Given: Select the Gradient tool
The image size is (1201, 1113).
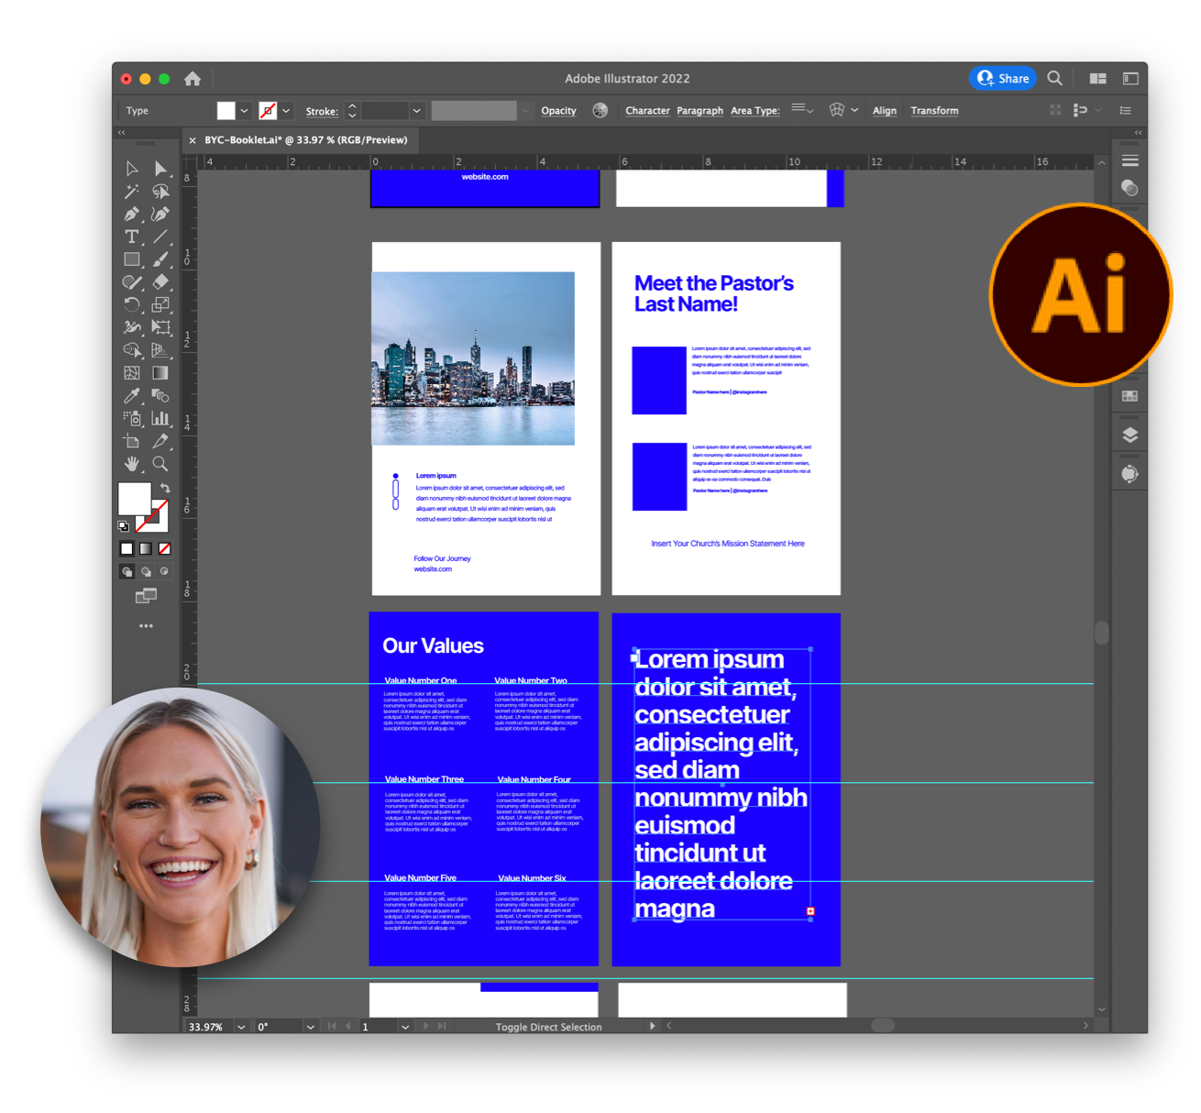Looking at the screenshot, I should click(x=160, y=373).
